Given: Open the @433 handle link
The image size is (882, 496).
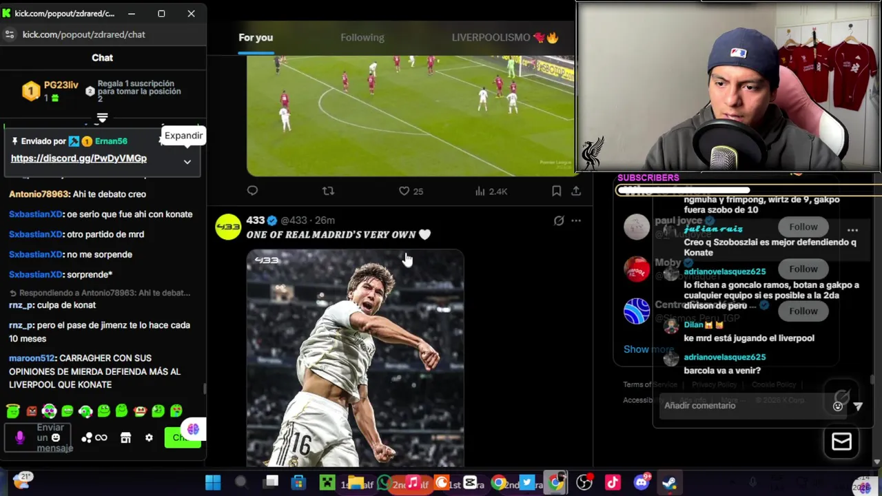Looking at the screenshot, I should coord(294,220).
